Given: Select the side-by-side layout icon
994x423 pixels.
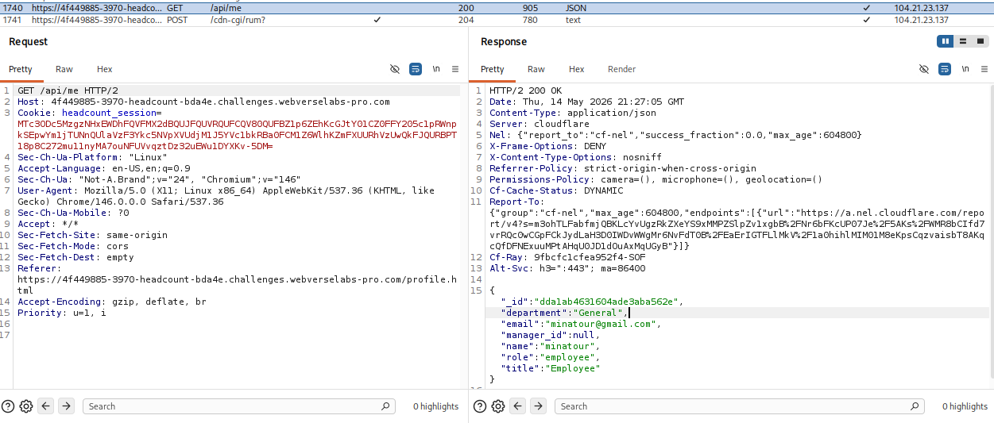Looking at the screenshot, I should [x=946, y=41].
